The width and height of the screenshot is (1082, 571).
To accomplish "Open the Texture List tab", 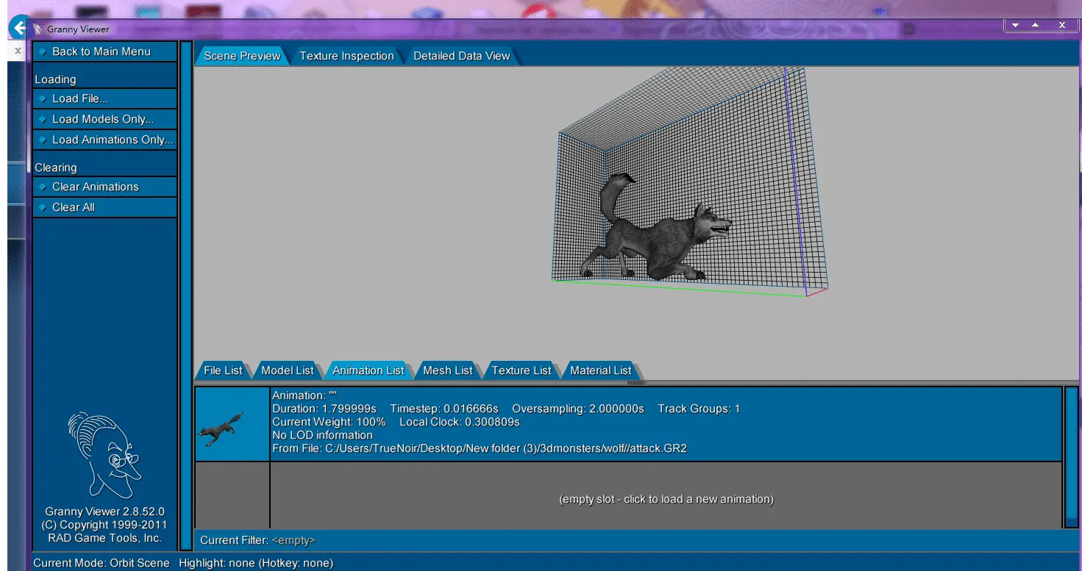I will 522,370.
